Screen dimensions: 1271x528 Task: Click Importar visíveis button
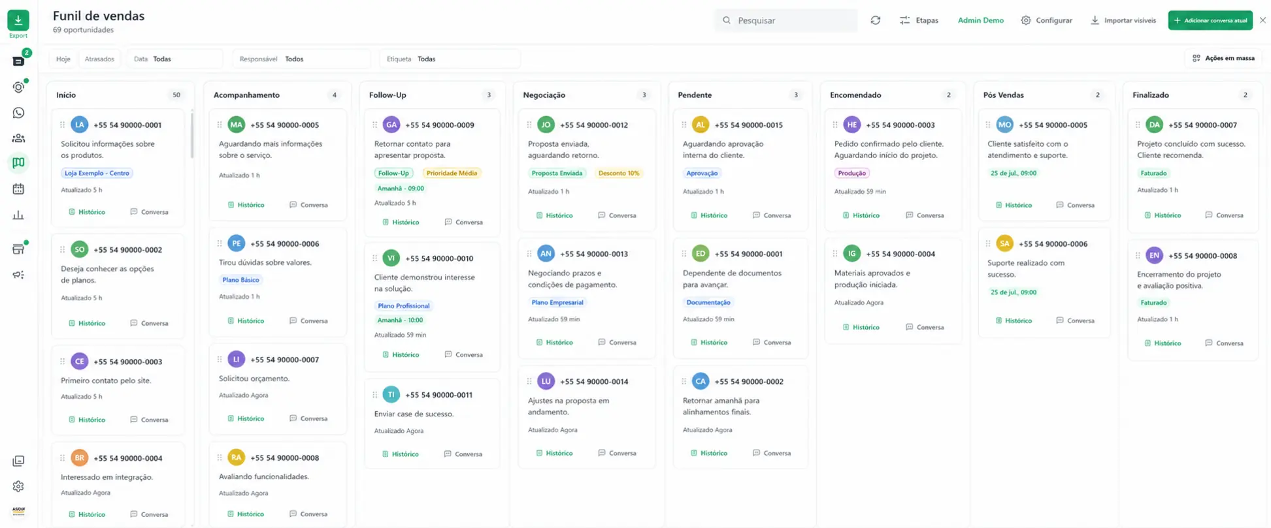coord(1123,20)
